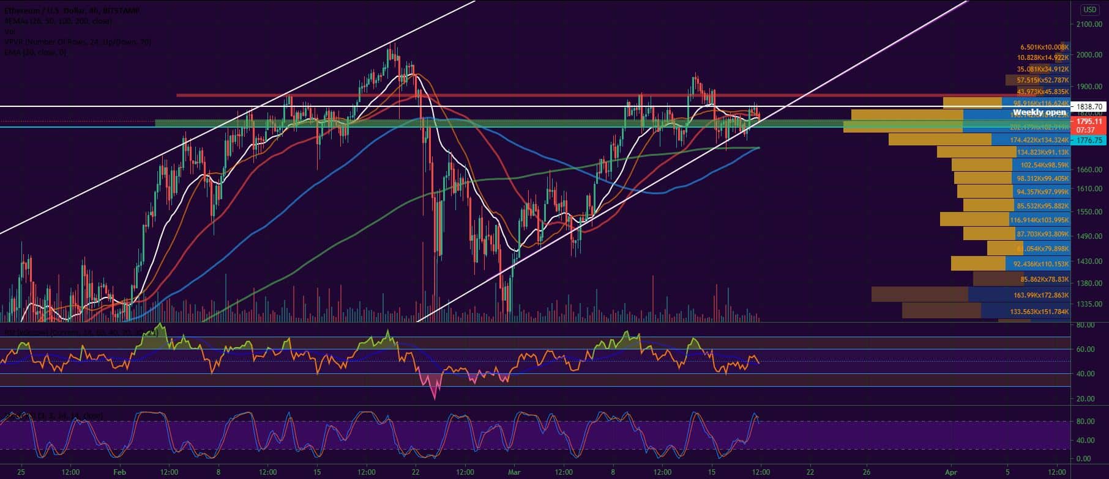This screenshot has height=479, width=1109.
Task: Select the 0.00 stochastic scale label
Action: point(1083,458)
